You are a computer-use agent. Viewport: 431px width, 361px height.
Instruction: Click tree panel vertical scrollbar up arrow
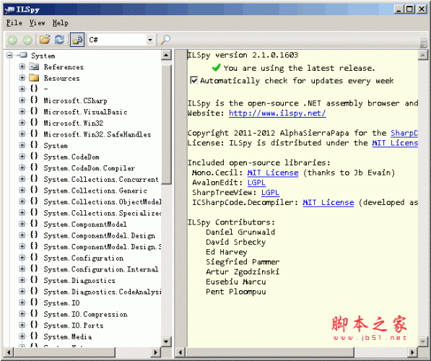click(x=166, y=56)
